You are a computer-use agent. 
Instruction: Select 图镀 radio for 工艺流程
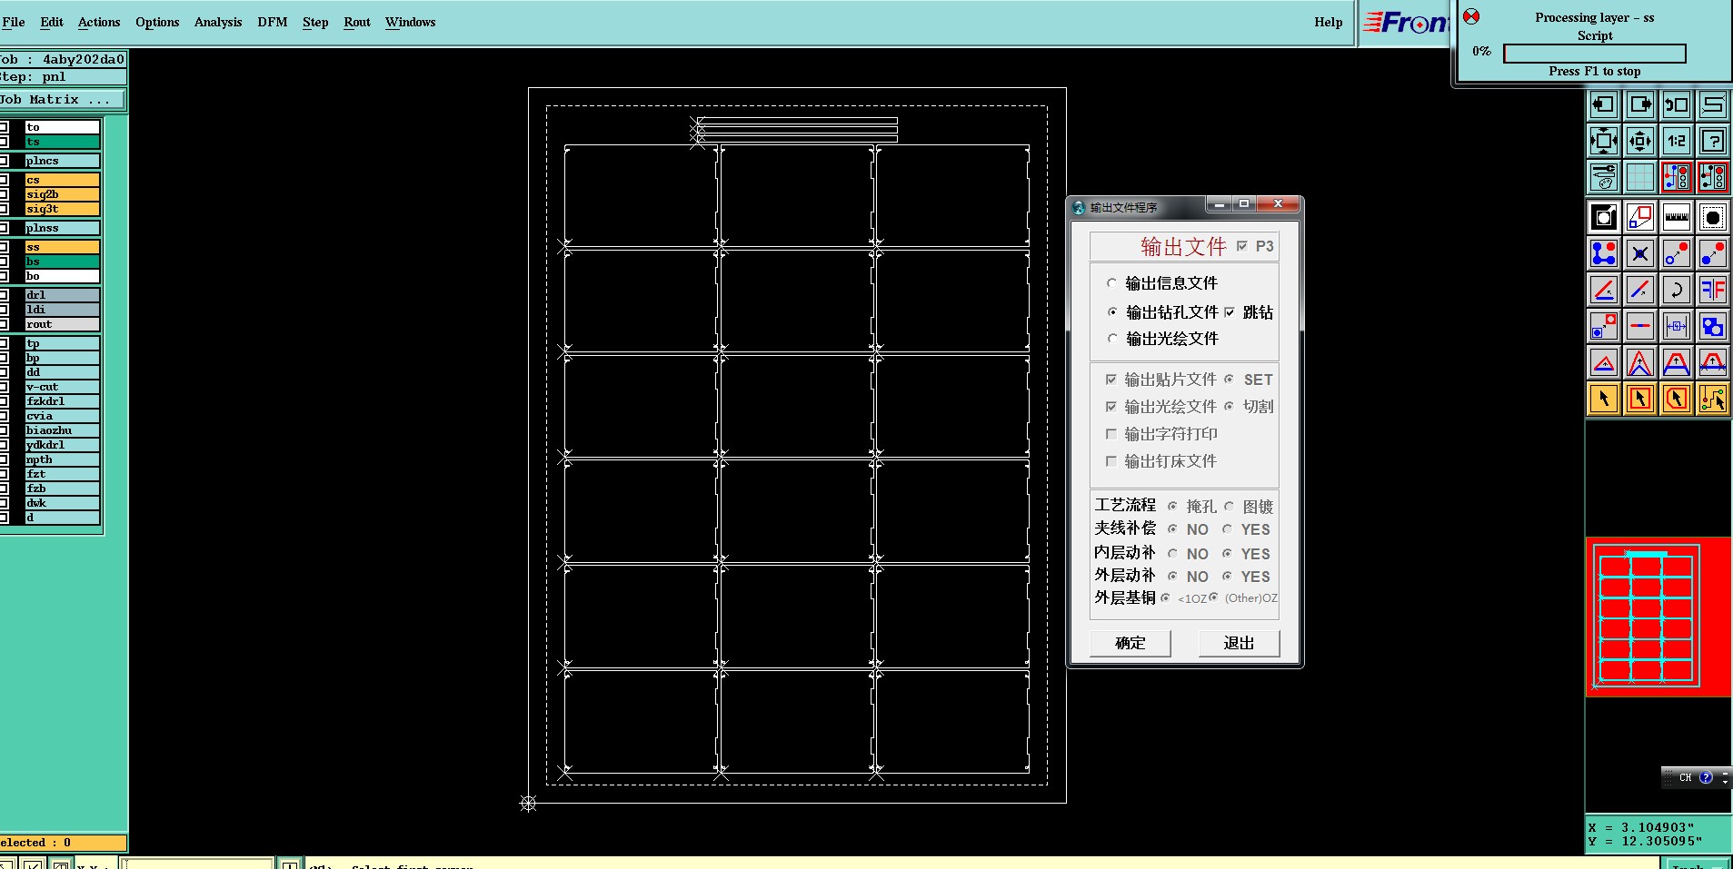click(x=1229, y=507)
